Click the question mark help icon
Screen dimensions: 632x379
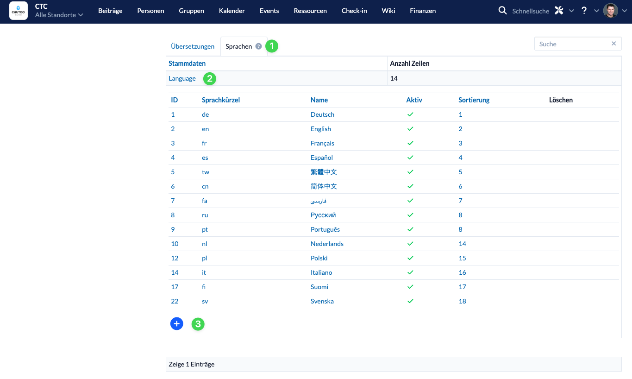pyautogui.click(x=584, y=11)
